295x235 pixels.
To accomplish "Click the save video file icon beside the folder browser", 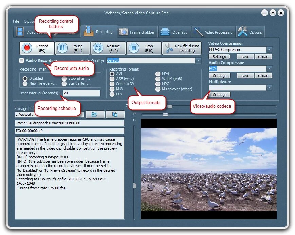I will point(115,114).
